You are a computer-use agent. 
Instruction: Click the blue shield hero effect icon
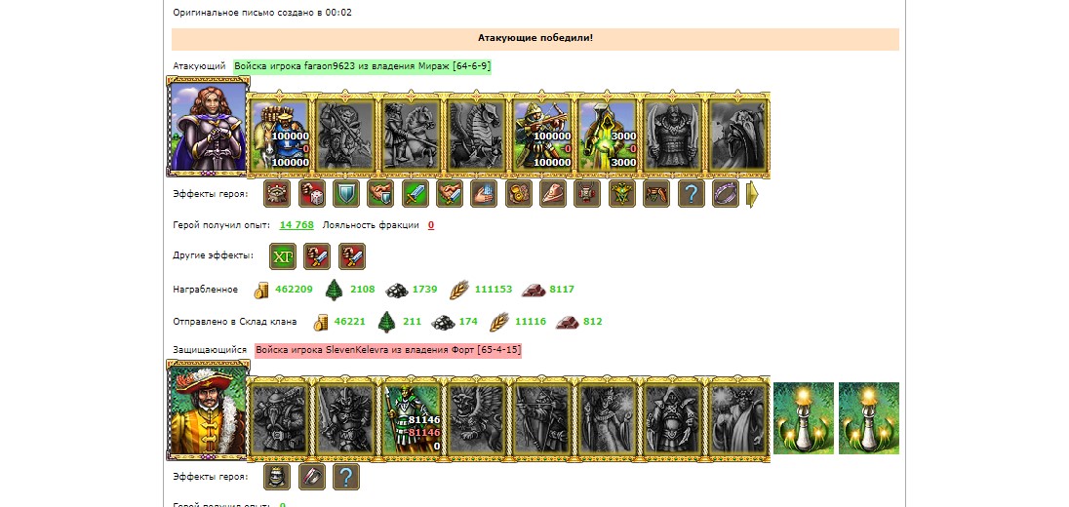point(345,194)
